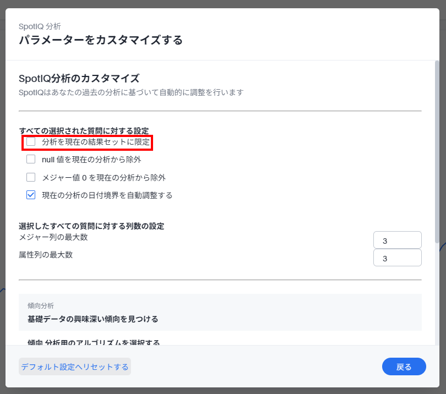Click 選択したすべての質問に対する列数の設定 heading

tap(91, 226)
